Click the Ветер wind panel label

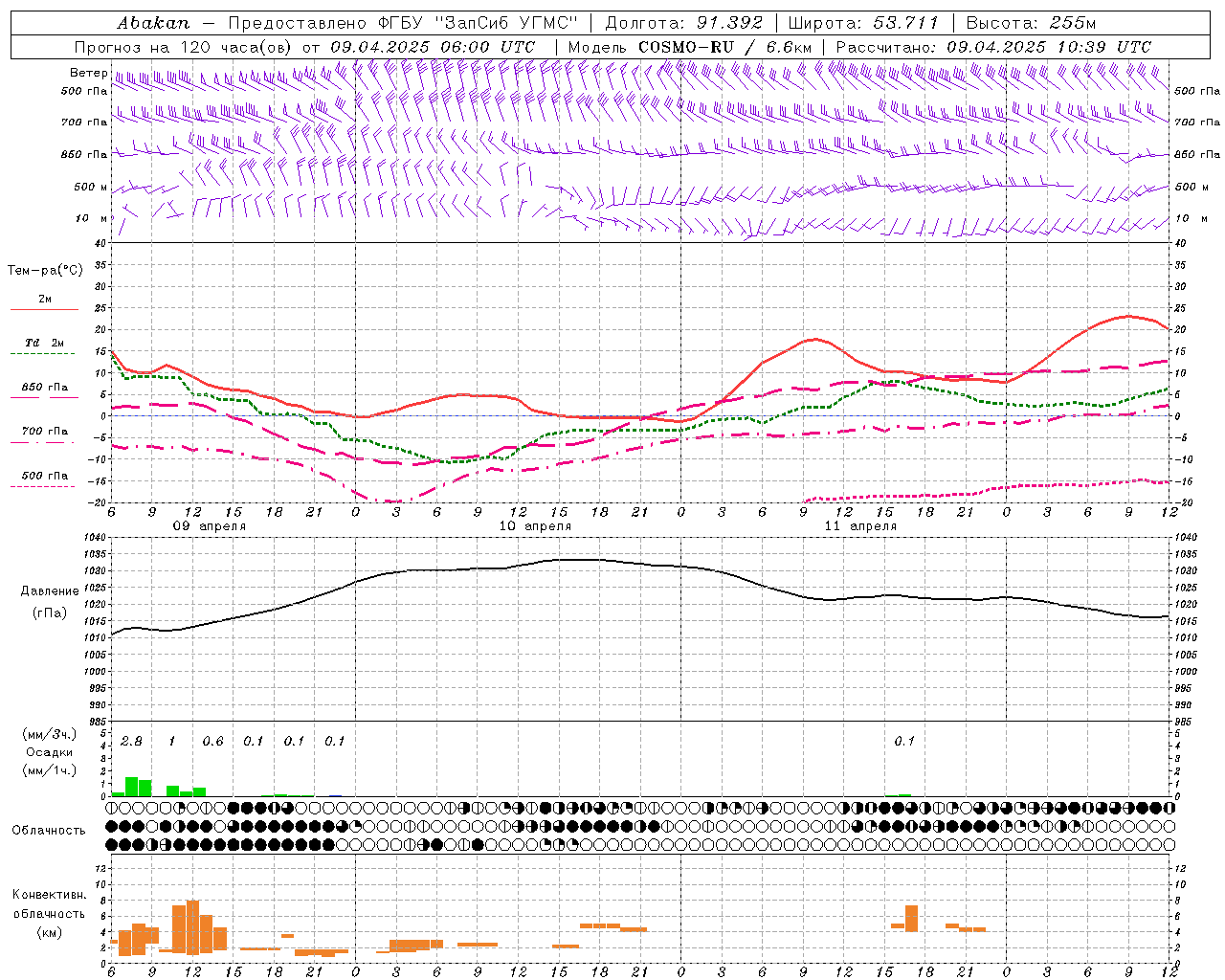pyautogui.click(x=89, y=73)
